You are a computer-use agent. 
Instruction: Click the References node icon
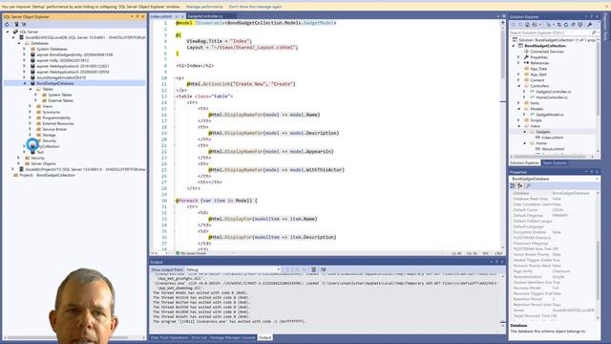526,63
